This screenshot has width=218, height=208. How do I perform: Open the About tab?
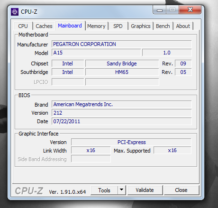coord(183,26)
